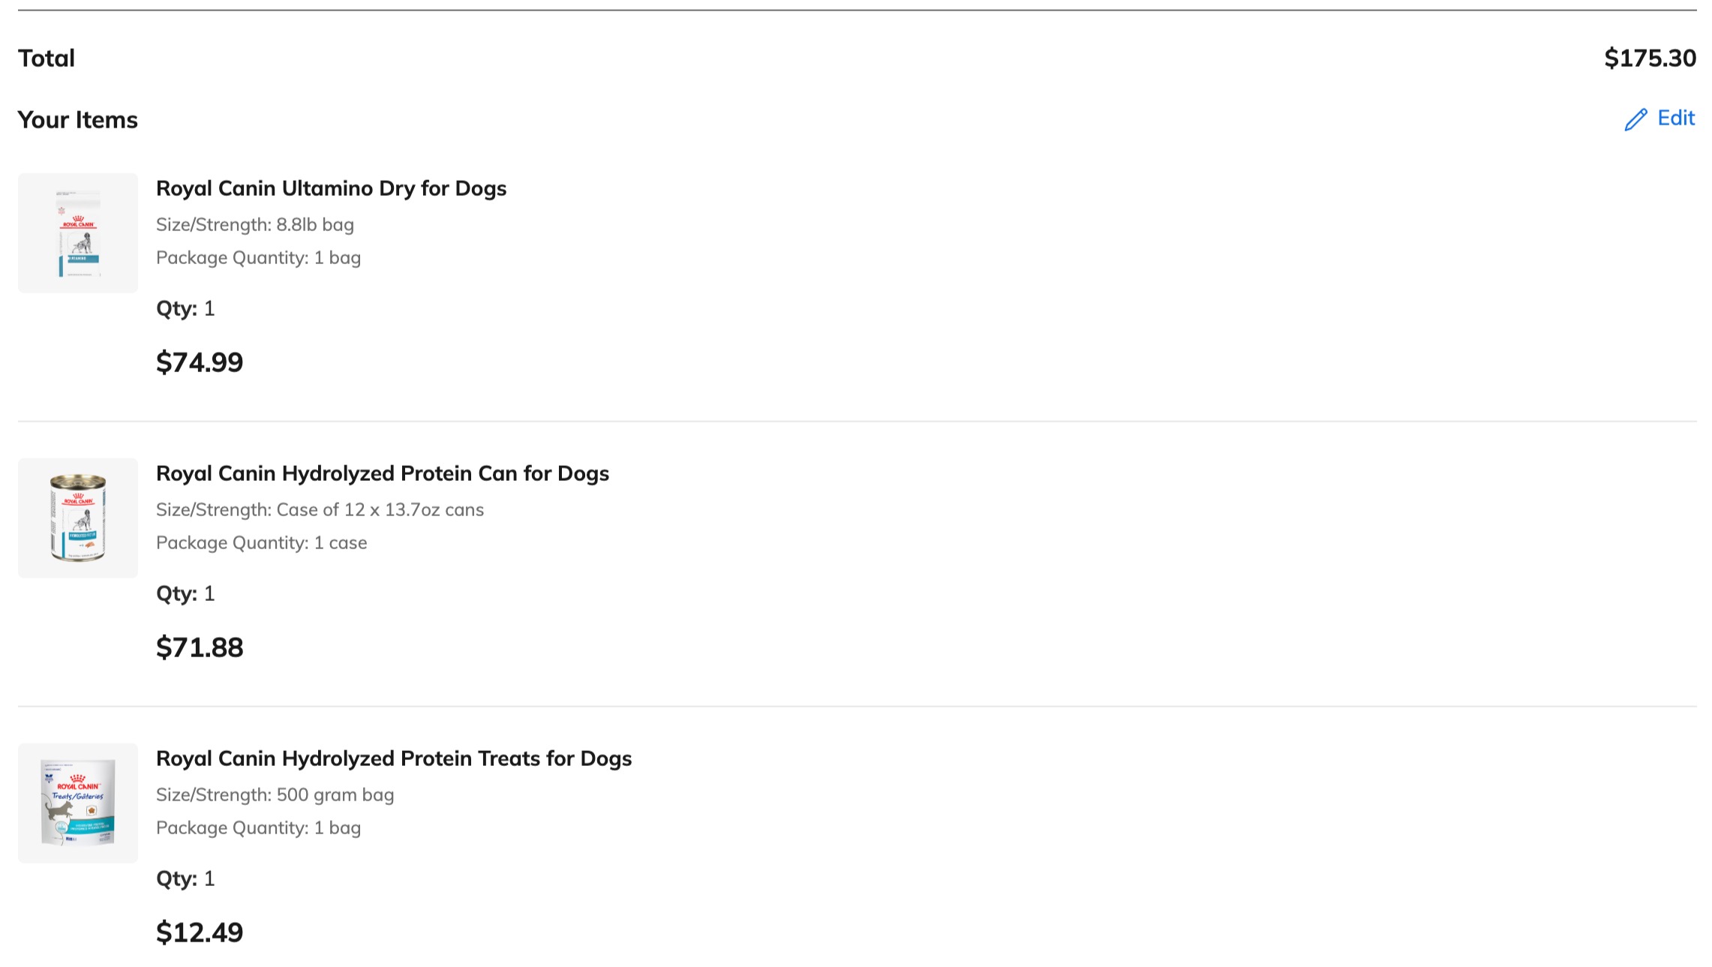
Task: Click the $74.99 price of Ultamino
Action: coord(200,362)
